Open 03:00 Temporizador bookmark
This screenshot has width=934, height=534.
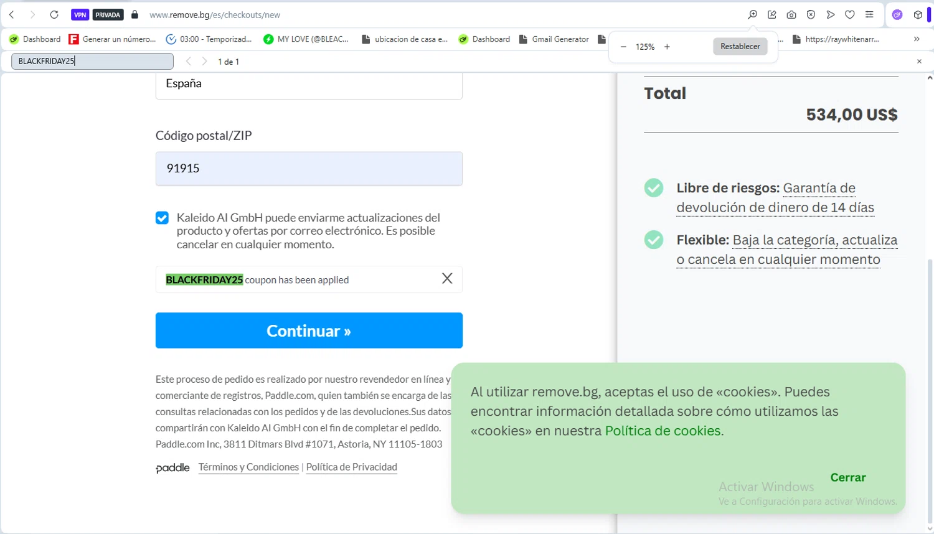(209, 39)
